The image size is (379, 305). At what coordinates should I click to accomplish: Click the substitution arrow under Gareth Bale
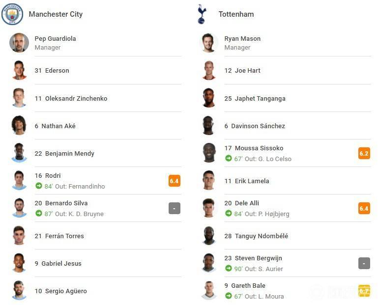pos(229,296)
